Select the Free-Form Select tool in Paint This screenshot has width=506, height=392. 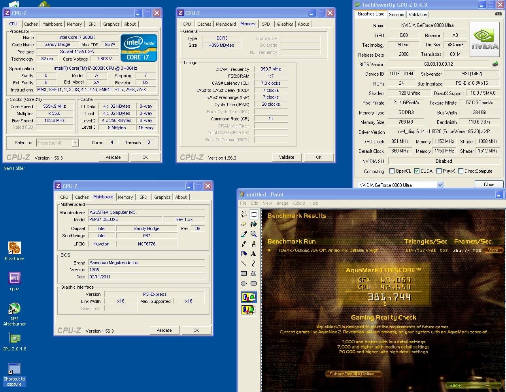244,214
